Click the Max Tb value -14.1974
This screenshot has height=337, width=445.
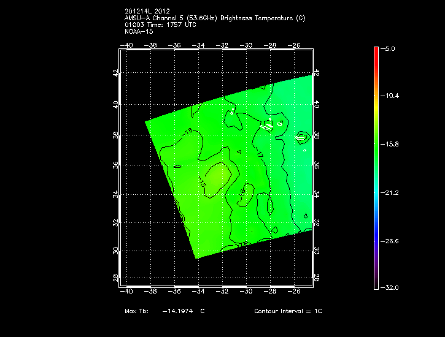coord(177,311)
